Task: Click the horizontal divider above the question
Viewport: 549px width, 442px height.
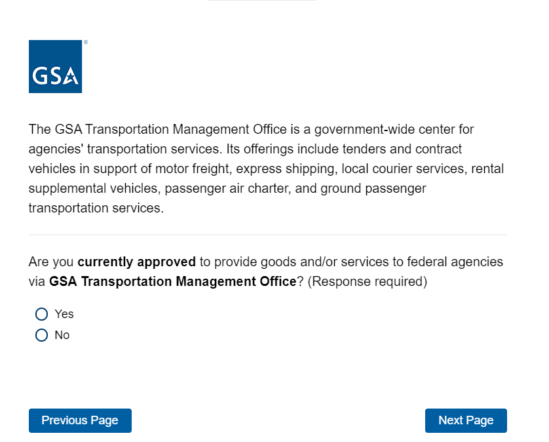Action: click(267, 234)
